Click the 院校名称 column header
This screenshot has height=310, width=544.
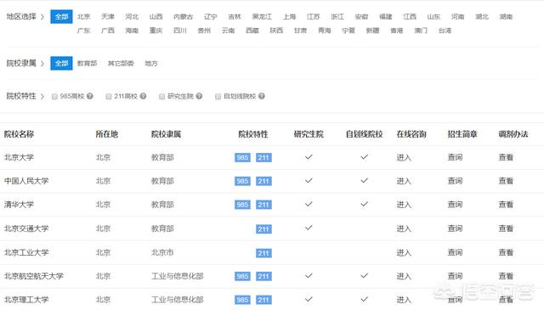19,134
